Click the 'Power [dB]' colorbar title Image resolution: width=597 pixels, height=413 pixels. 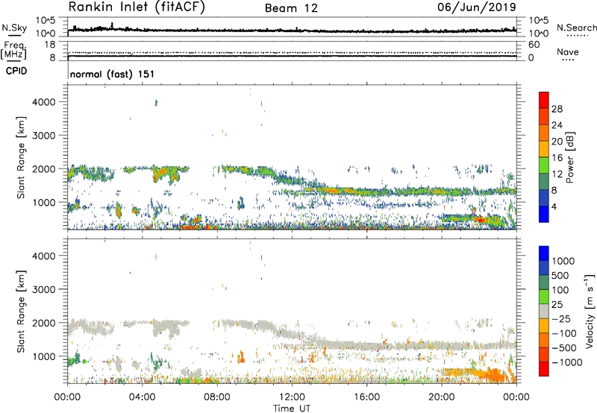click(569, 157)
